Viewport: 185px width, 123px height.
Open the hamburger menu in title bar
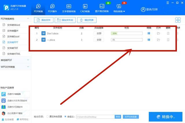coord(168,3)
